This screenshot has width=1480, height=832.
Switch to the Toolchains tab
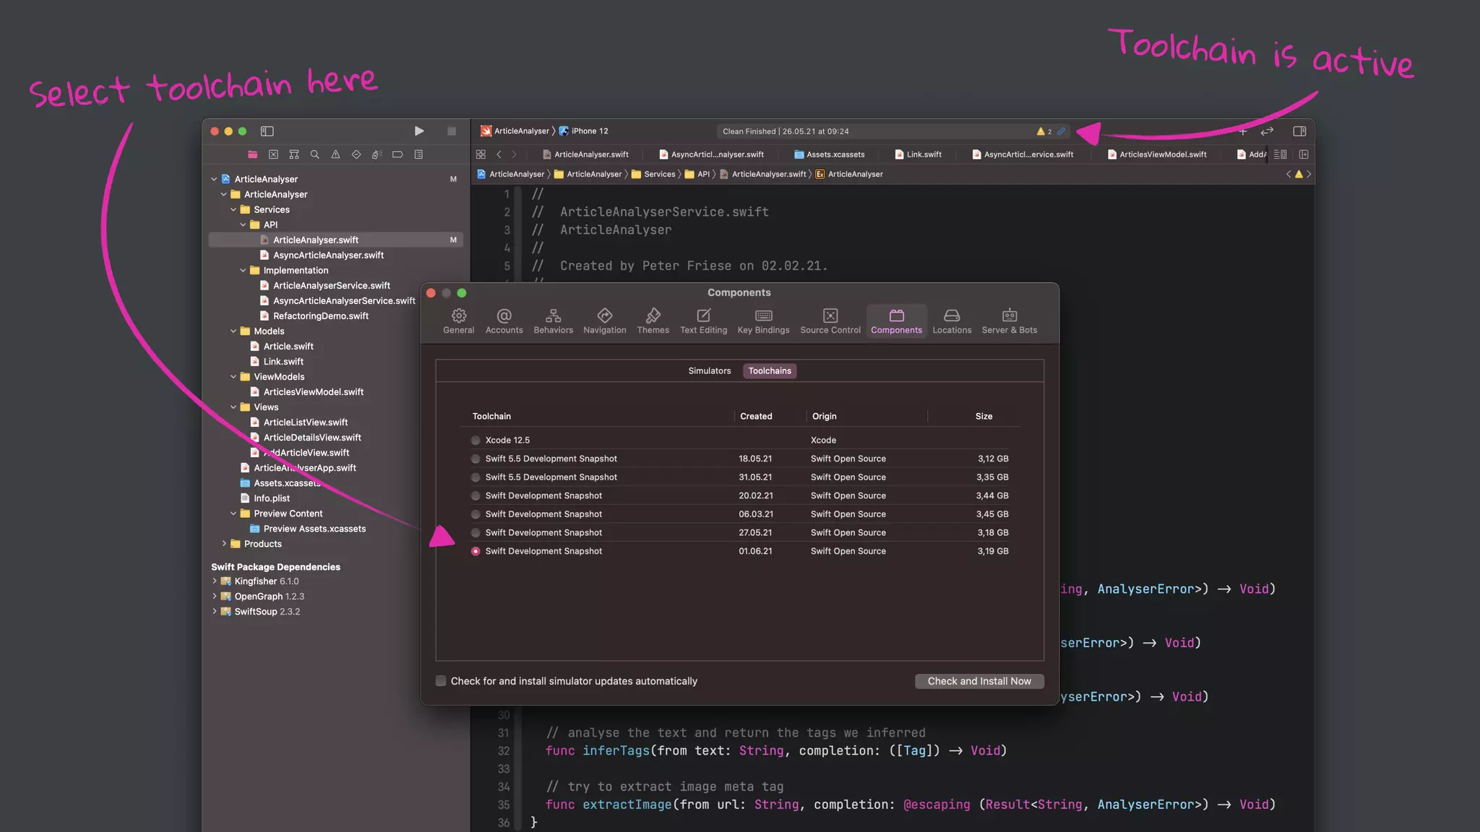click(x=770, y=371)
